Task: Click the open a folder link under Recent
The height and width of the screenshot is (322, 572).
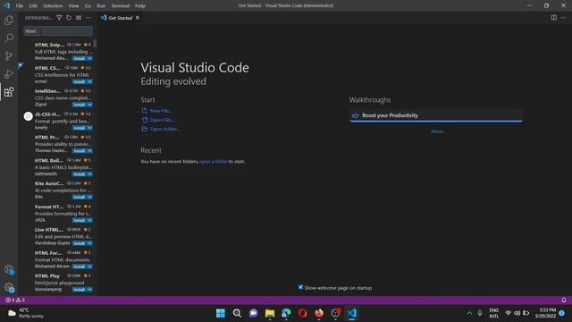Action: tap(214, 161)
